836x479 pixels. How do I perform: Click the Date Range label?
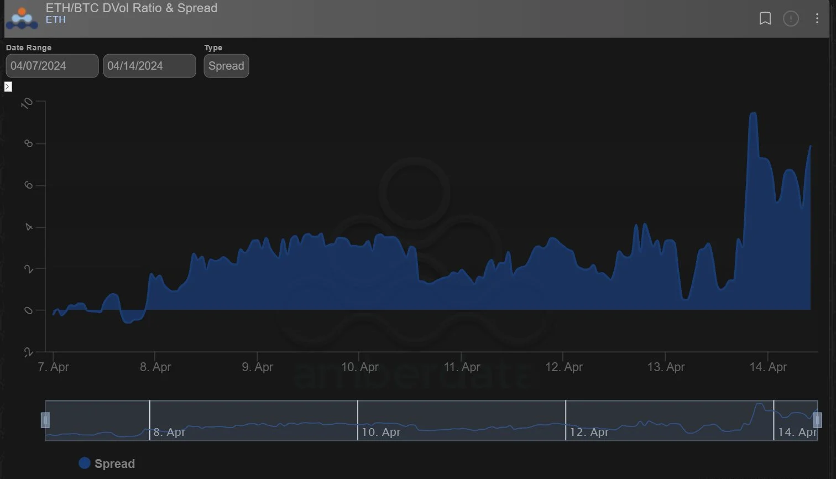pos(29,48)
